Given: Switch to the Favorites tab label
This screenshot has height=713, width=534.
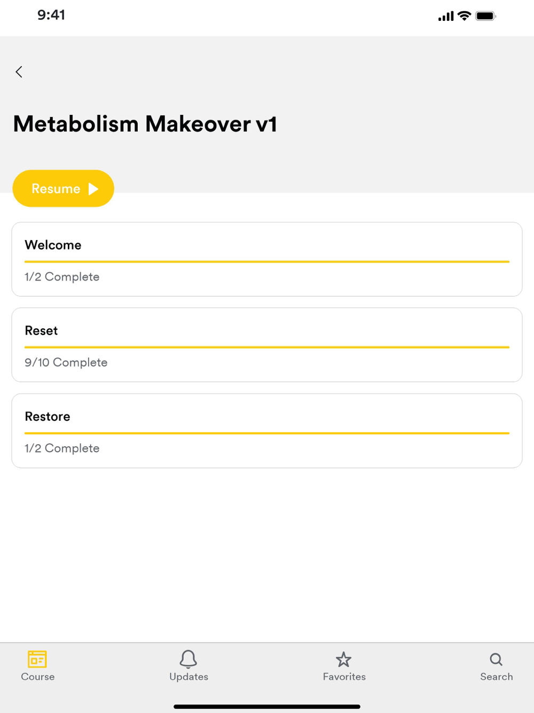Looking at the screenshot, I should click(344, 677).
